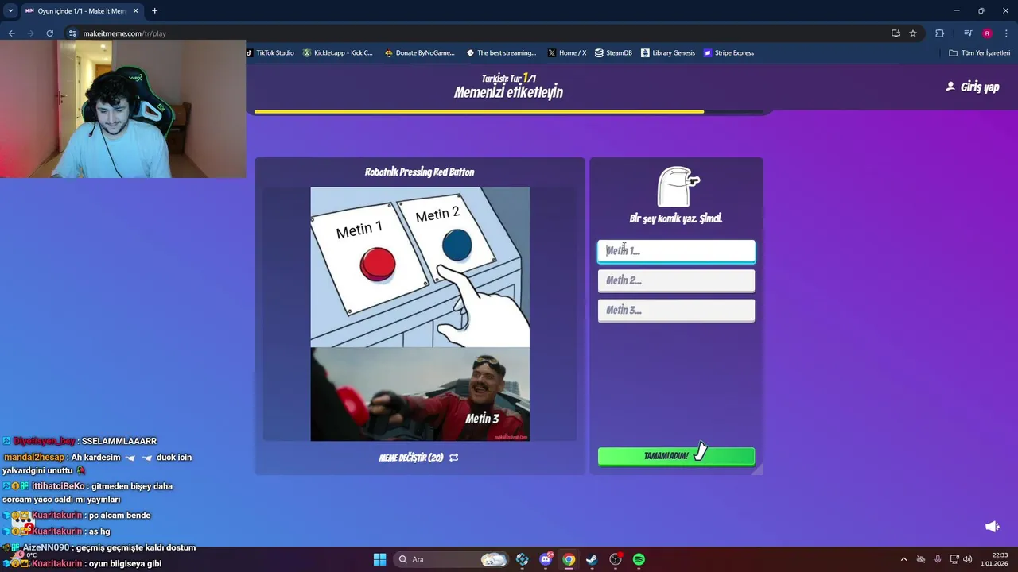Click the system tray volume icon

[x=968, y=559]
